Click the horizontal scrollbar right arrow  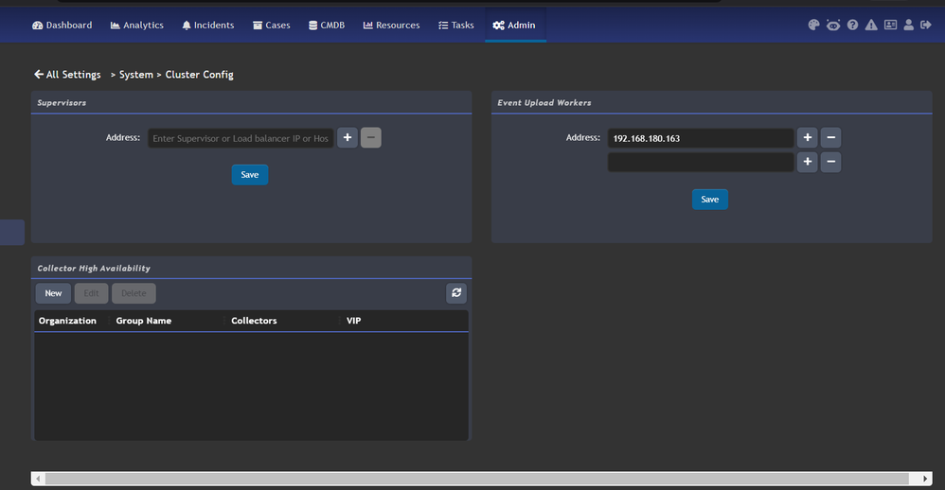(925, 479)
